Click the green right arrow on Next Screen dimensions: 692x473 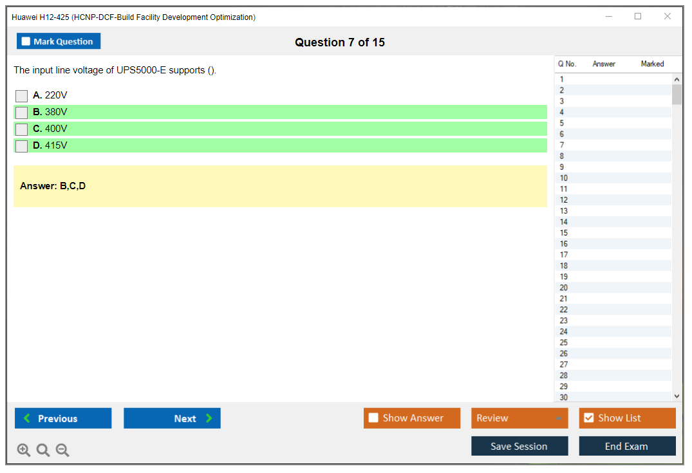pyautogui.click(x=209, y=418)
